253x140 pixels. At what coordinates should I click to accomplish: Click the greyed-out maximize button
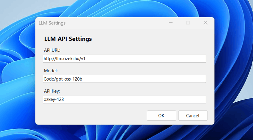[x=188, y=23]
